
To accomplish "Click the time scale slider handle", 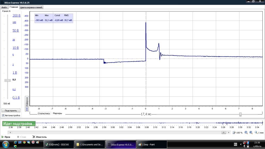I will pos(240,114).
